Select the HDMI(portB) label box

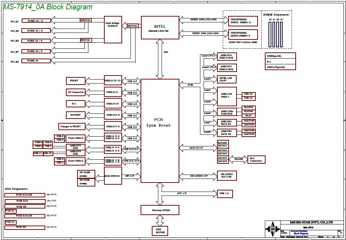(x=280, y=56)
